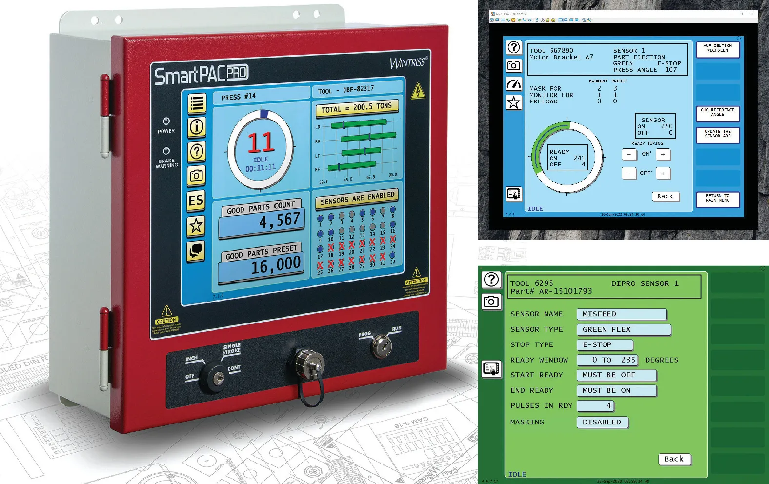Open the yellow list menu icon on SmartPAC display
The height and width of the screenshot is (484, 769).
click(x=197, y=103)
